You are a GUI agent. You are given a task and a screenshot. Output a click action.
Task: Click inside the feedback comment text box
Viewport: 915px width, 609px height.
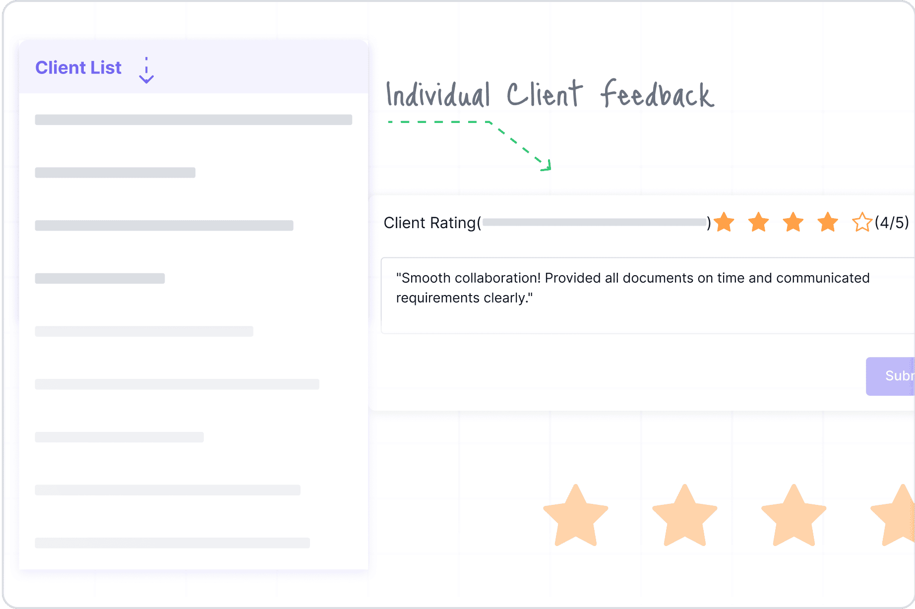648,296
